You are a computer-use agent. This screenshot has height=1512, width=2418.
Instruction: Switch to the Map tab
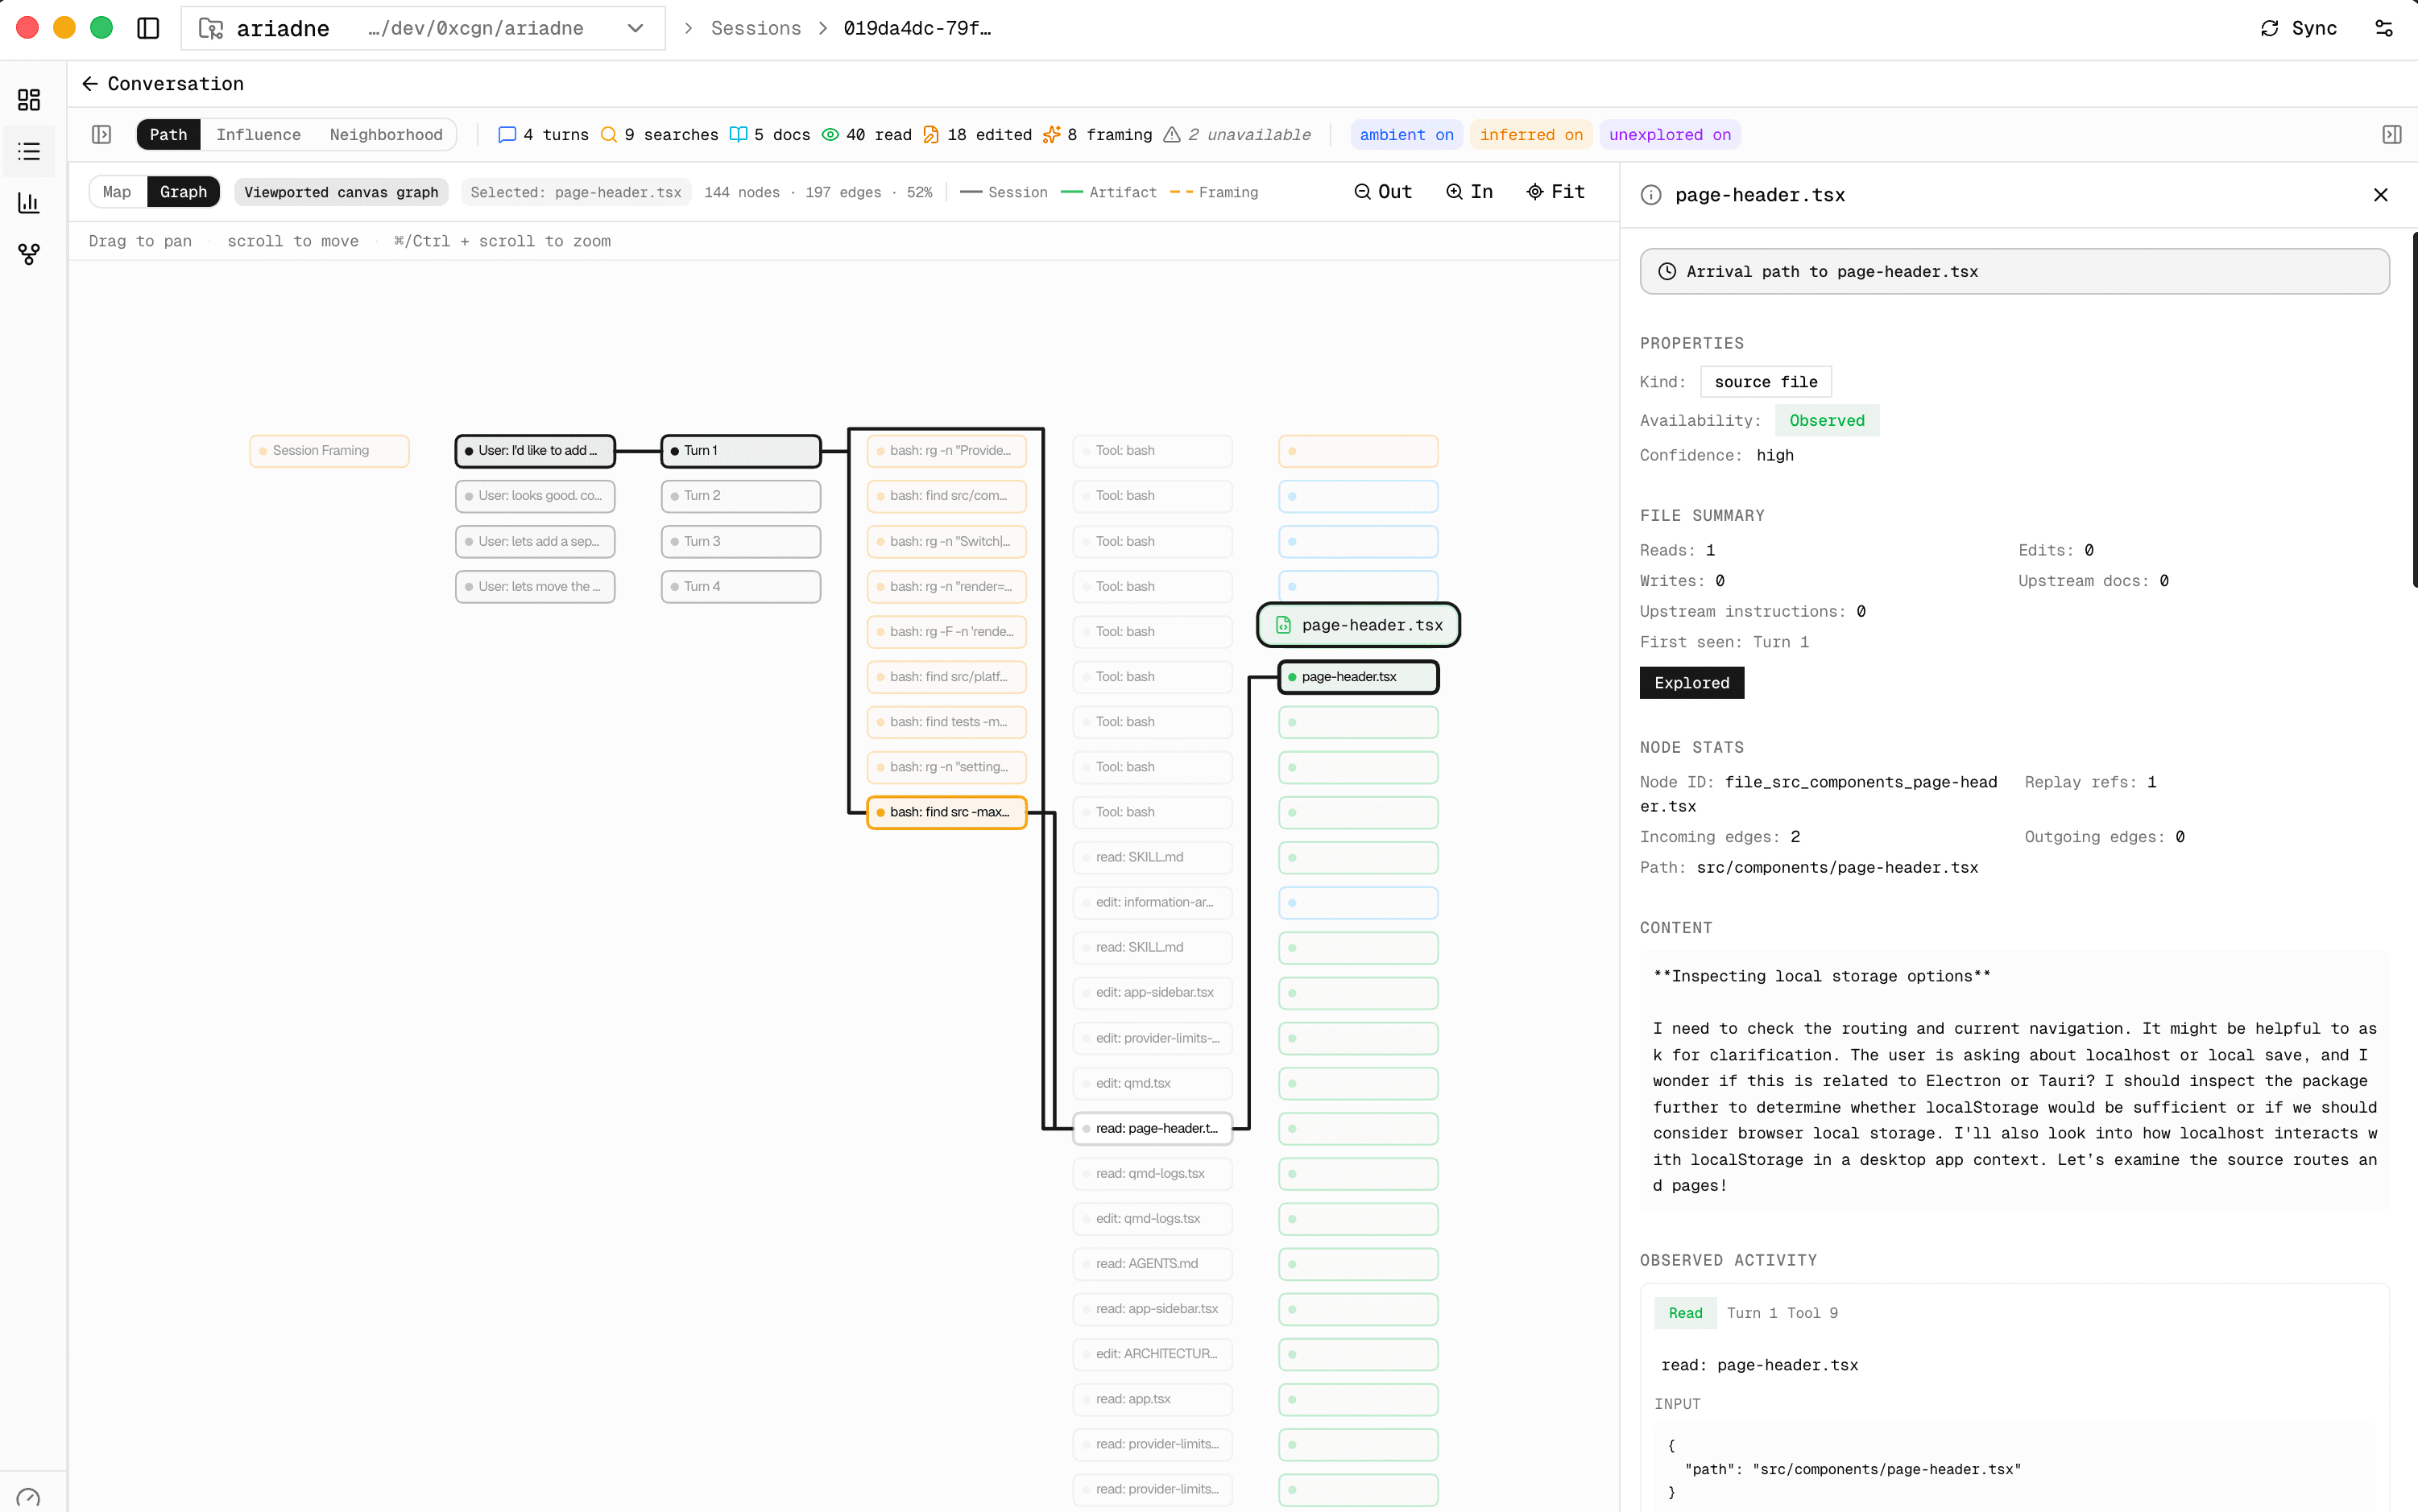click(117, 192)
